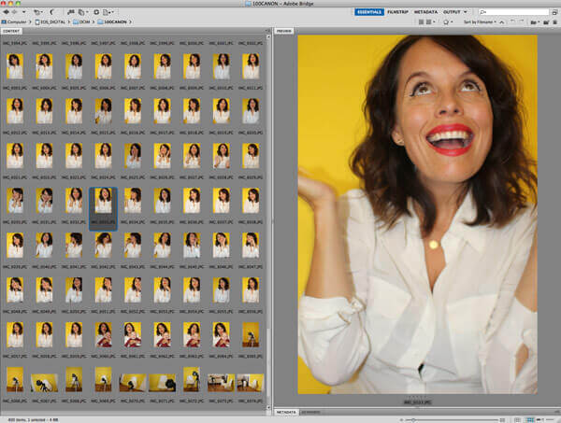Click the compact mode icon beside search
561x423 pixels.
tap(554, 12)
